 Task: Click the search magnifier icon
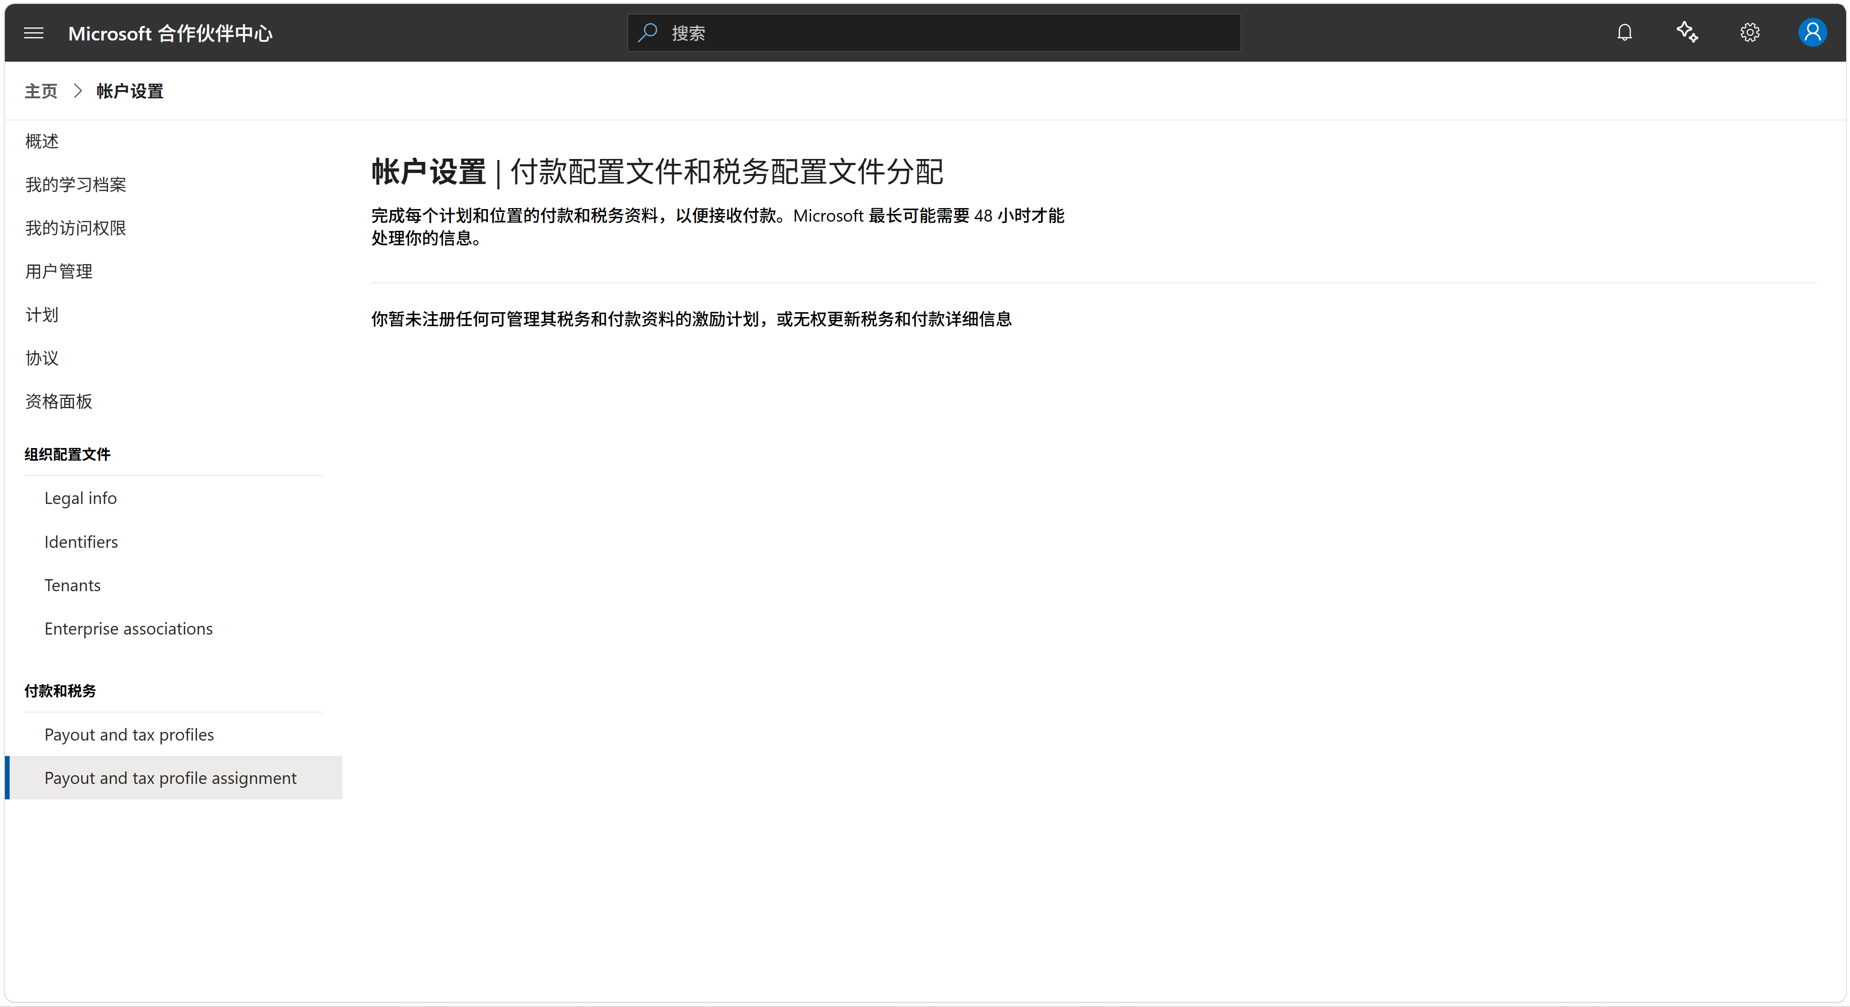tap(648, 32)
